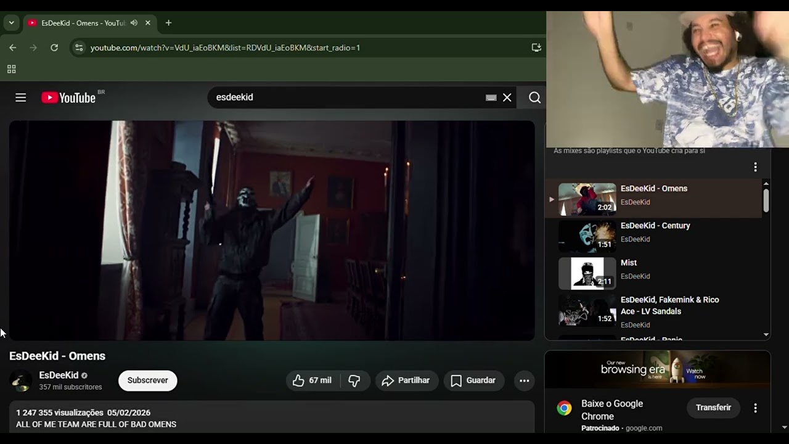Screen dimensions: 789x444
Task: Open a new browser tab
Action: click(x=168, y=23)
